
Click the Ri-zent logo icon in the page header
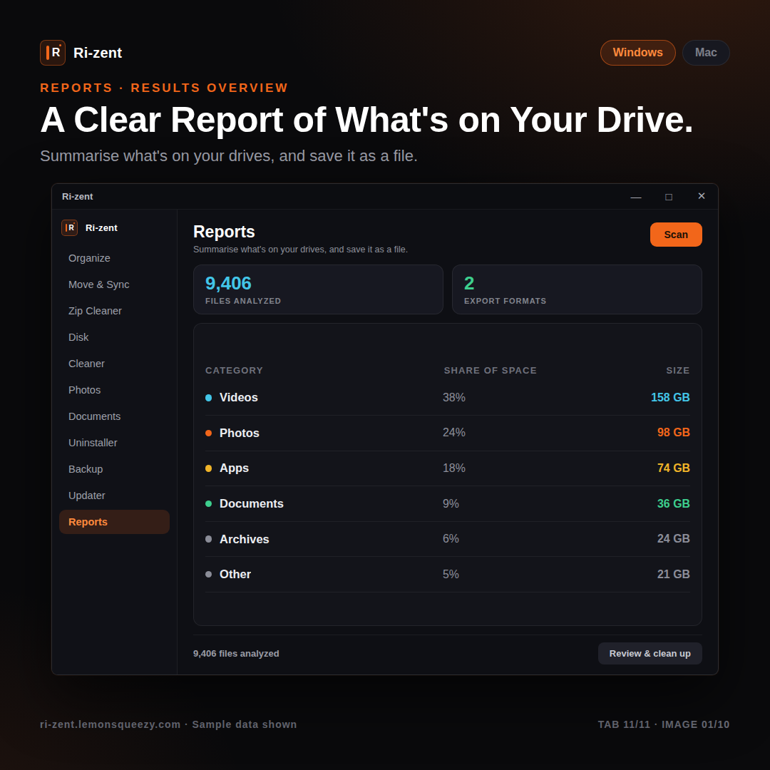(53, 53)
